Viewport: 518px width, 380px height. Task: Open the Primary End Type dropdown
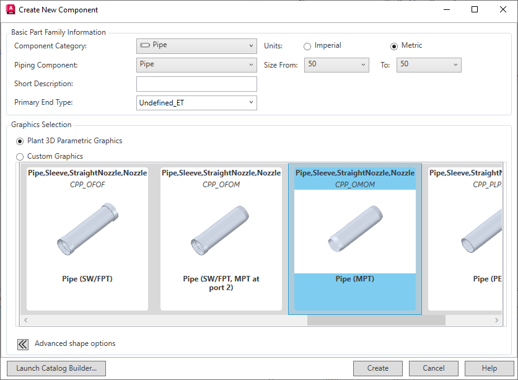250,102
